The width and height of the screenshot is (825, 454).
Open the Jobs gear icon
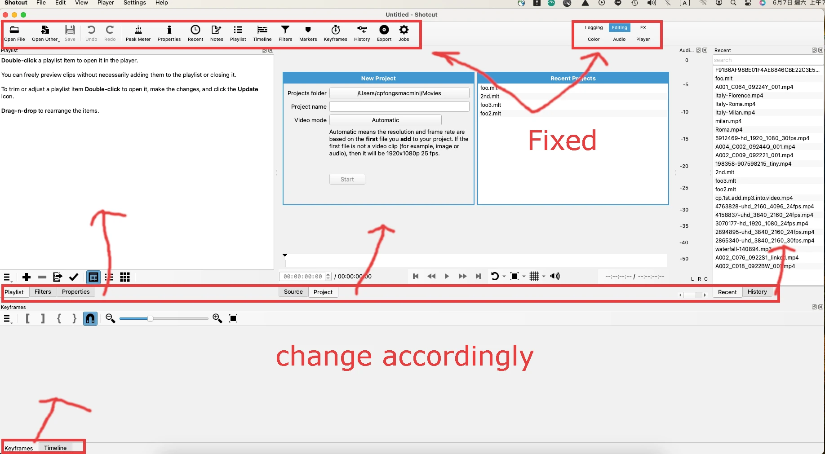coord(404,33)
